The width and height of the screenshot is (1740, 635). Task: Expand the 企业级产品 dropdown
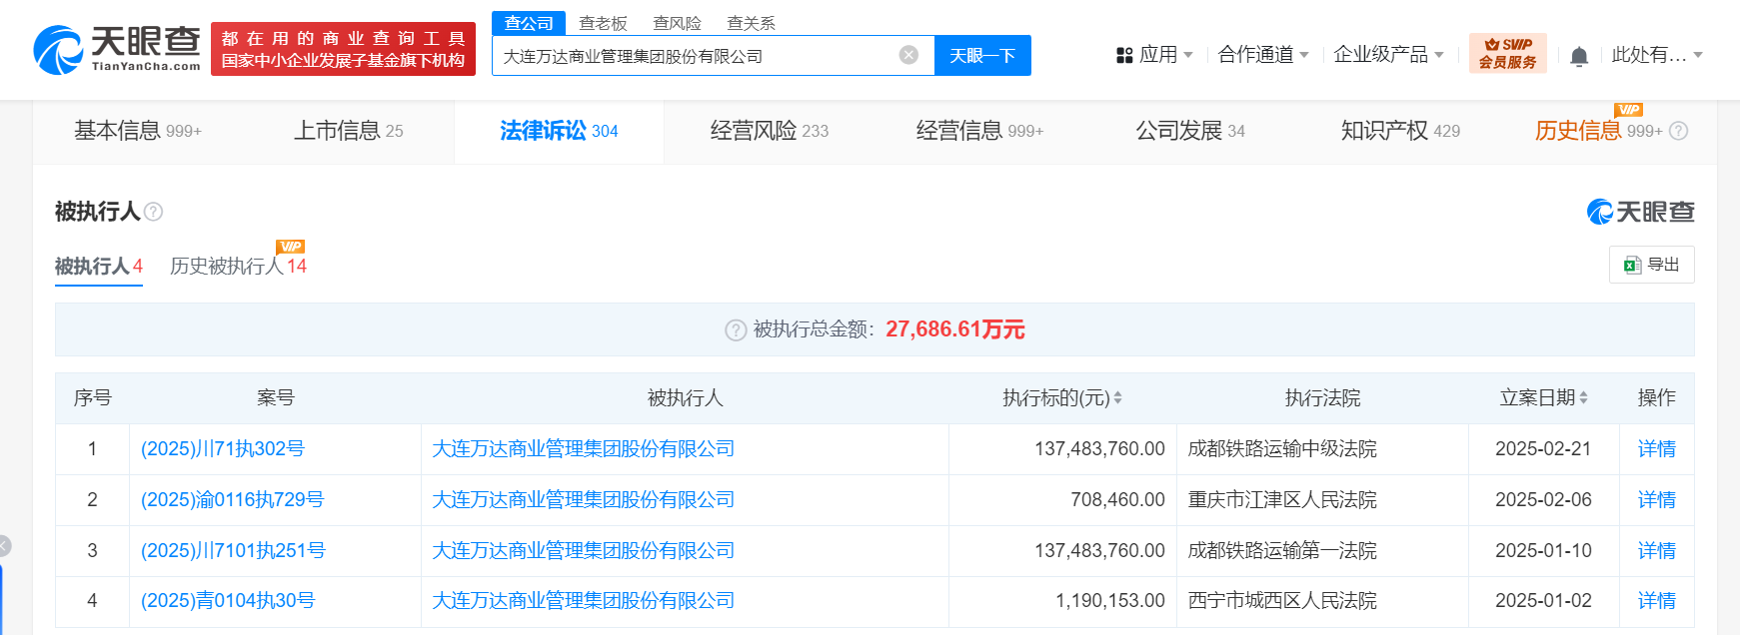pyautogui.click(x=1388, y=55)
